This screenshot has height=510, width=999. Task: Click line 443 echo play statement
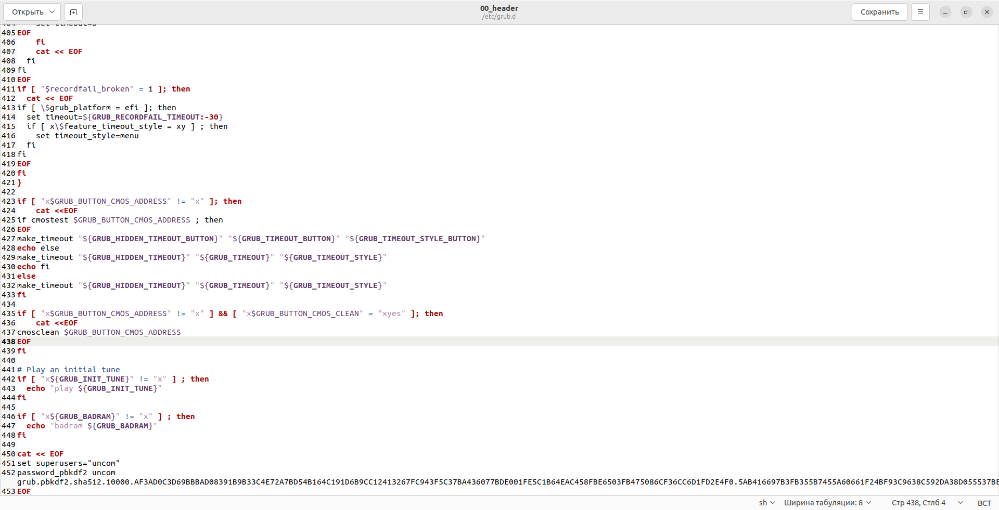pyautogui.click(x=94, y=388)
